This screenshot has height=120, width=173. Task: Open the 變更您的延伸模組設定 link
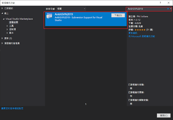12,108
